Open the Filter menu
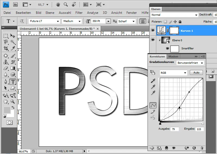Screen dimensions: 217x154 click(79, 13)
